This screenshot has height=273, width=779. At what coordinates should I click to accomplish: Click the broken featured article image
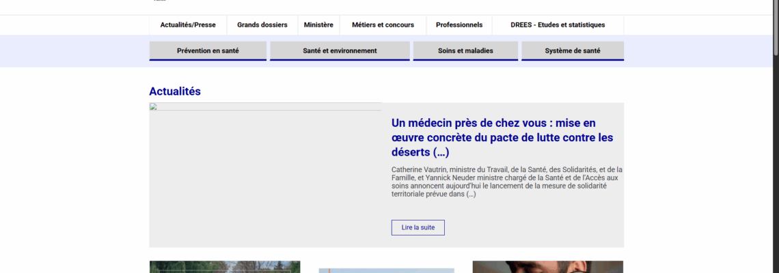(265, 106)
